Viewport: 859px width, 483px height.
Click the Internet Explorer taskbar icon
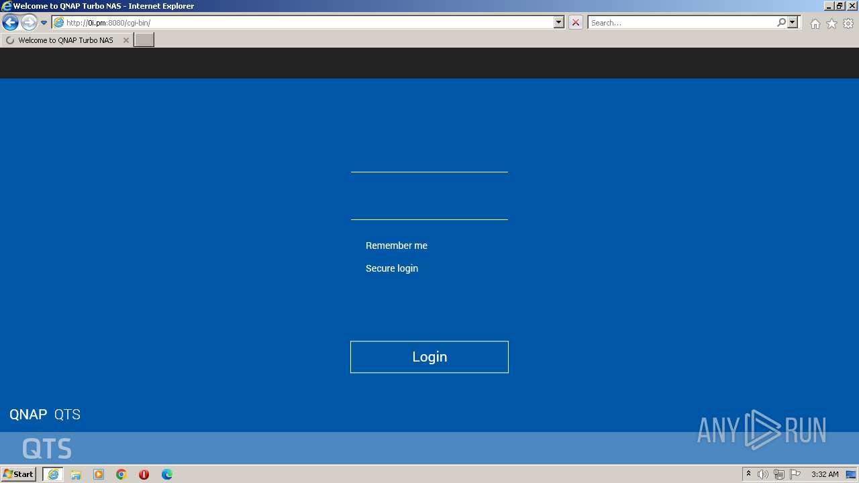coord(53,474)
